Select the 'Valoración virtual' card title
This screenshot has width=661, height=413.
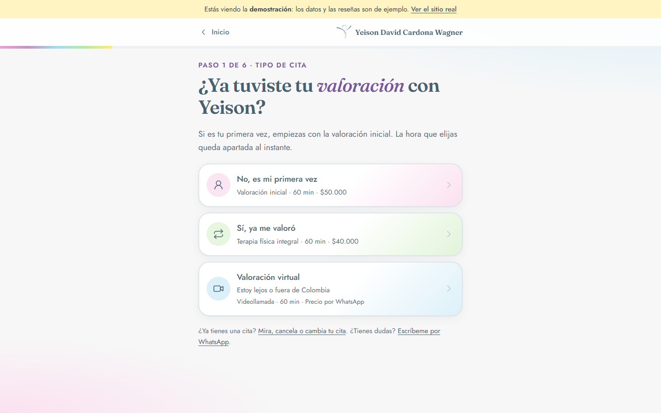tap(268, 277)
